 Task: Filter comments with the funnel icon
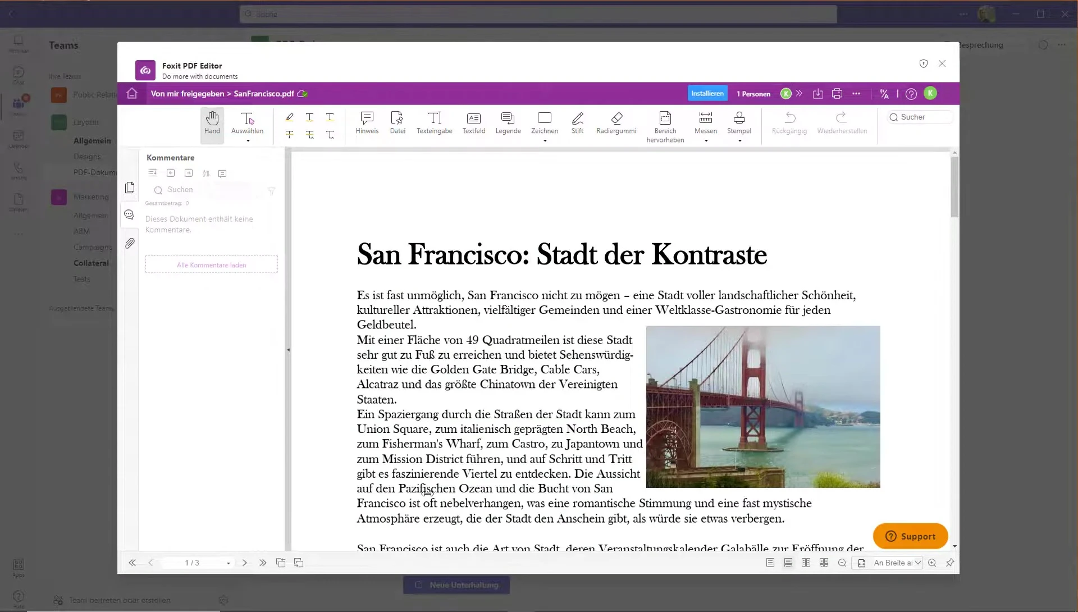[x=272, y=191]
